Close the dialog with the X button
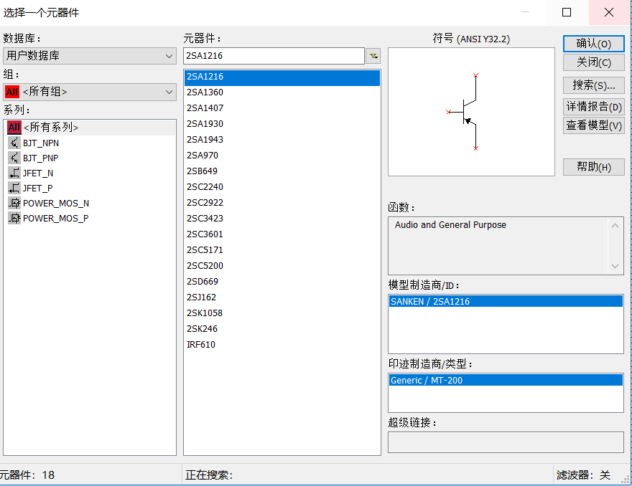The height and width of the screenshot is (486, 632). (609, 12)
